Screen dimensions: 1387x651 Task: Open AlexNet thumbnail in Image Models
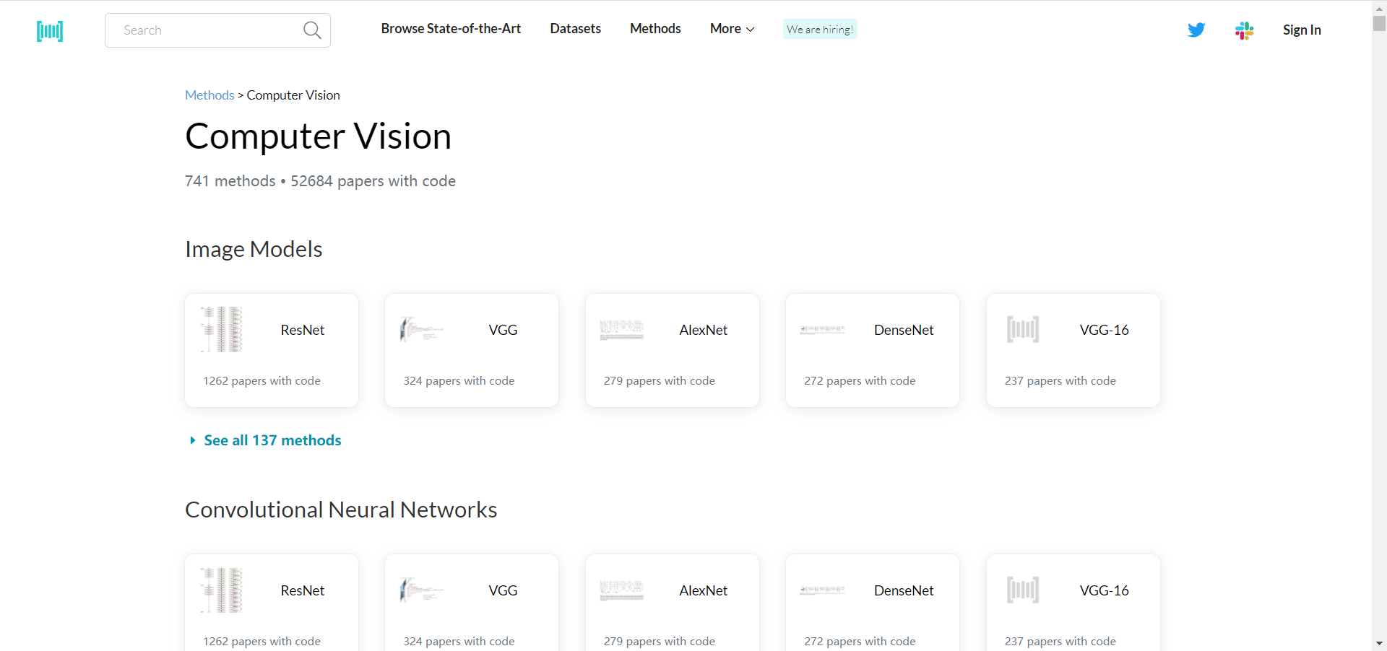(622, 330)
